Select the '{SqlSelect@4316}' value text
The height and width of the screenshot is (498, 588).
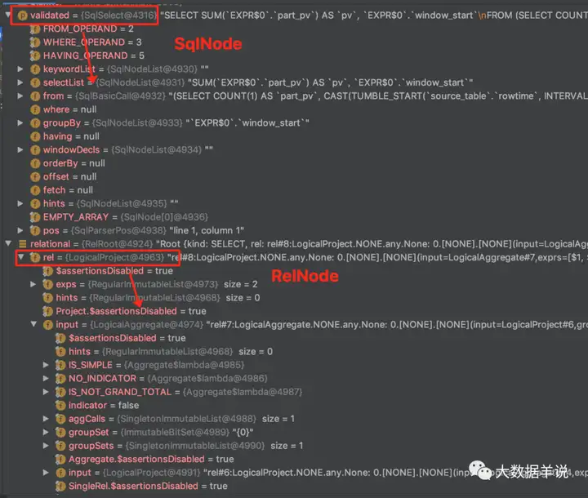tap(118, 16)
